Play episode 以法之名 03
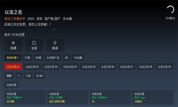This screenshot has width=178, height=107. (x=51, y=67)
